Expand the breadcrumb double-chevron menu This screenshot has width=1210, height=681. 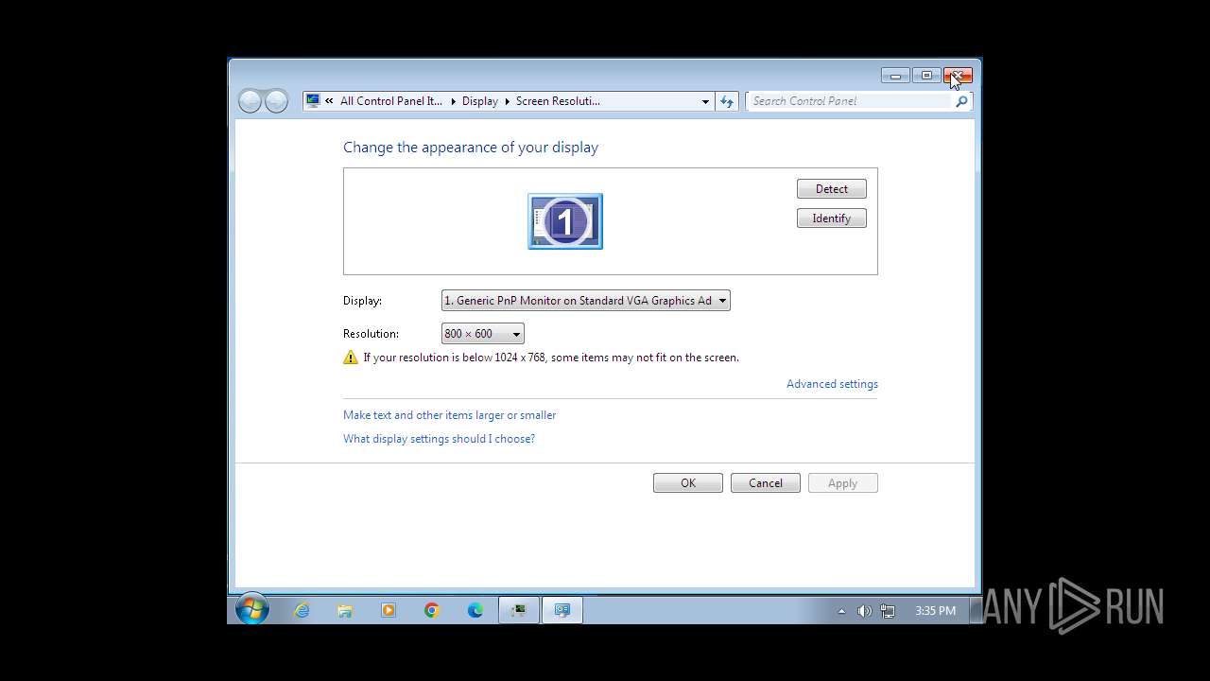(329, 101)
